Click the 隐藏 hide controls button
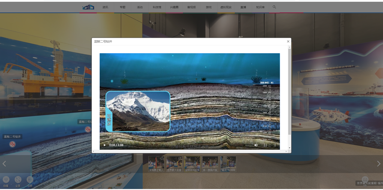Screen dimensions: 383x190 point(6,180)
